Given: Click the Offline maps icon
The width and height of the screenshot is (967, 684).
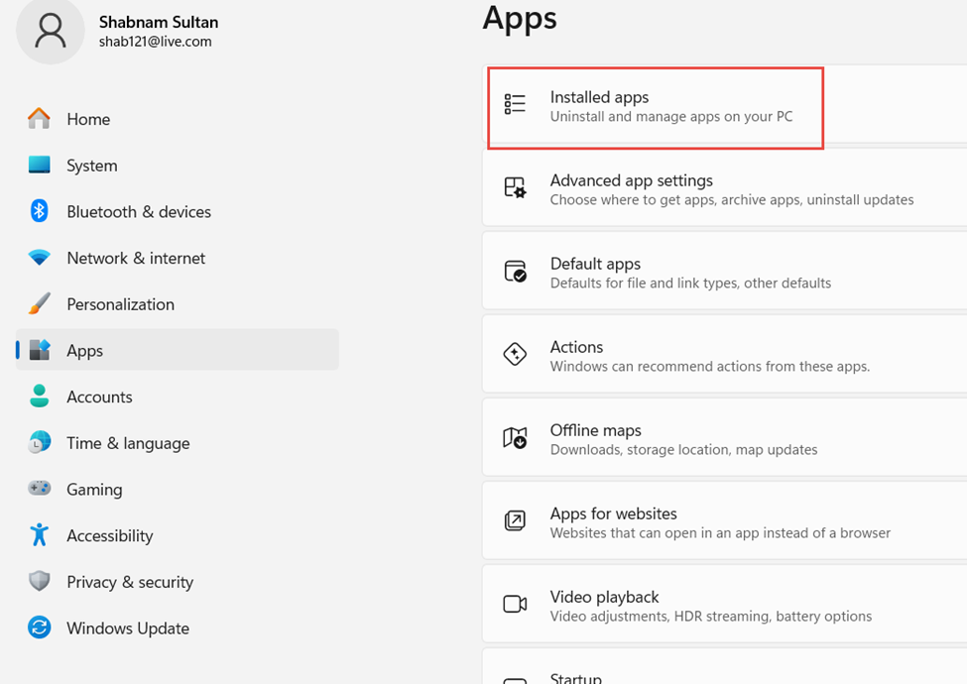Looking at the screenshot, I should pos(515,437).
